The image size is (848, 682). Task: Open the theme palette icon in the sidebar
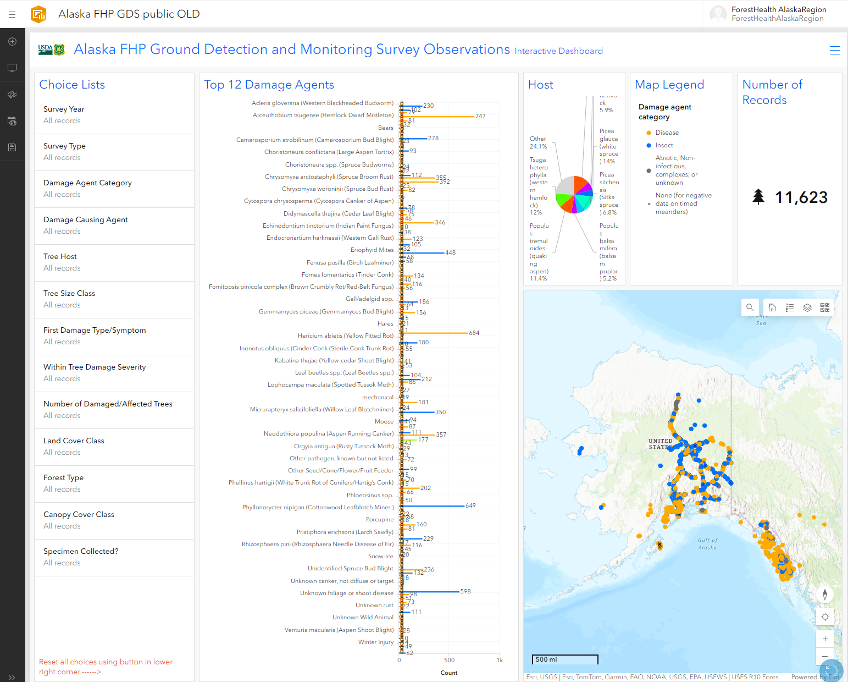click(x=12, y=94)
